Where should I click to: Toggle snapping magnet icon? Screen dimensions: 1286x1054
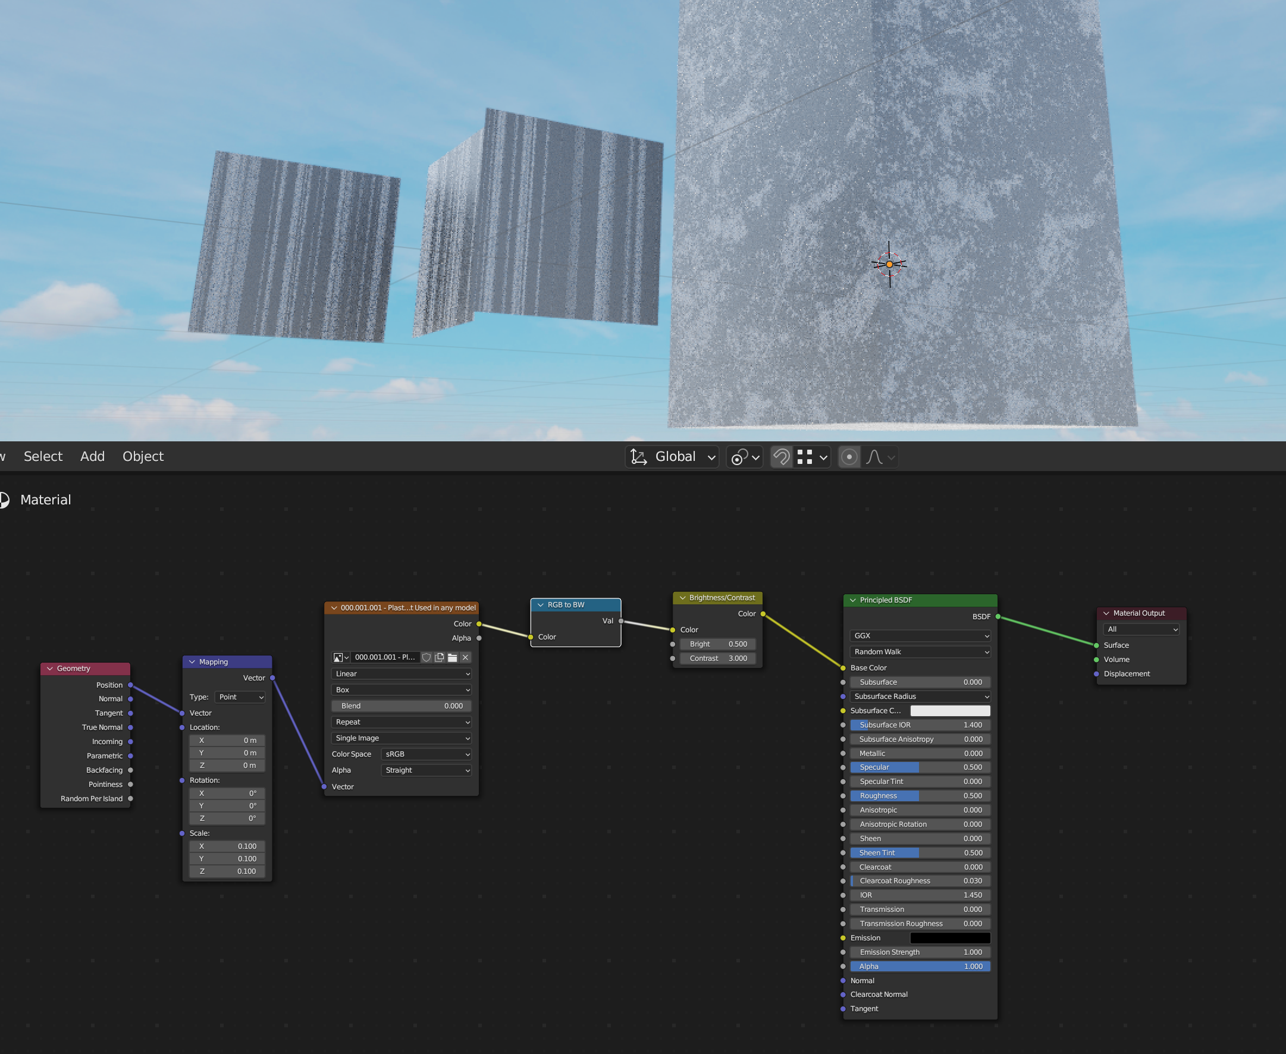[x=782, y=457]
